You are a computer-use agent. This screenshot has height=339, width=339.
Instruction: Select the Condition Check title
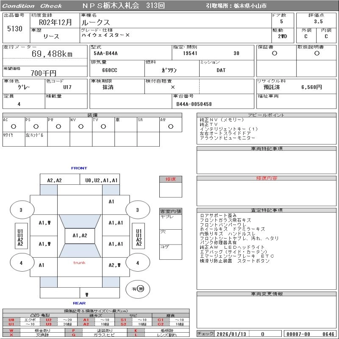point(32,6)
